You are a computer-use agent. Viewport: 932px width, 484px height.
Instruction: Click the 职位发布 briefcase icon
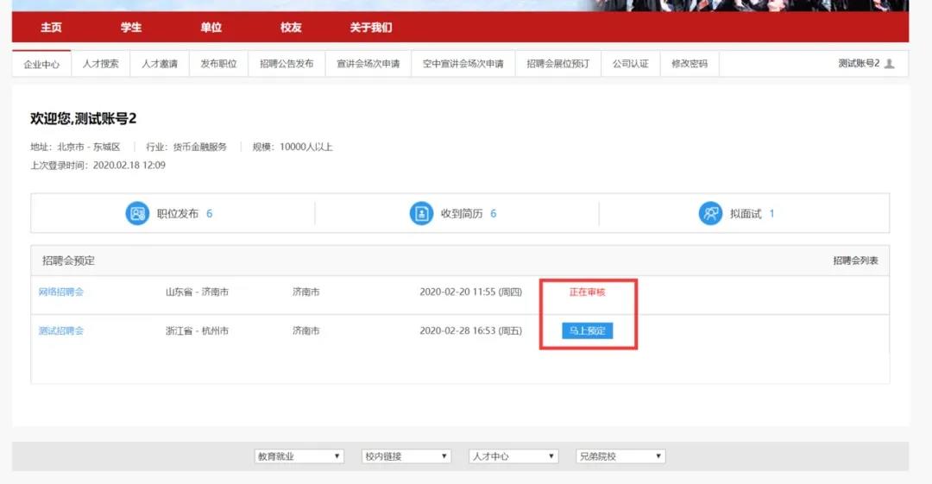click(x=137, y=213)
